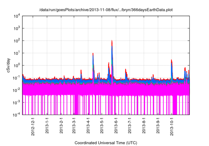Click the 2012-12-1 date tick label
This screenshot has width=209, height=146.
pos(33,126)
